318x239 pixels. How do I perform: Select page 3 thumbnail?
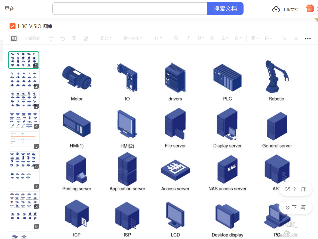click(24, 100)
